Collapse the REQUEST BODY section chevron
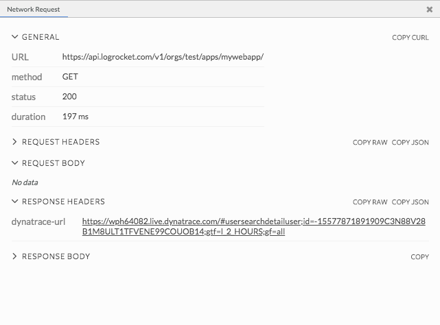Viewport: 440px width, 325px height. tap(15, 163)
